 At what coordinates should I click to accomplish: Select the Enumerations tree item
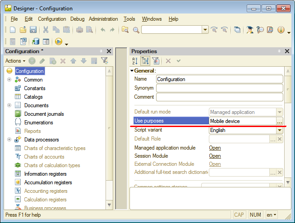click(x=39, y=123)
